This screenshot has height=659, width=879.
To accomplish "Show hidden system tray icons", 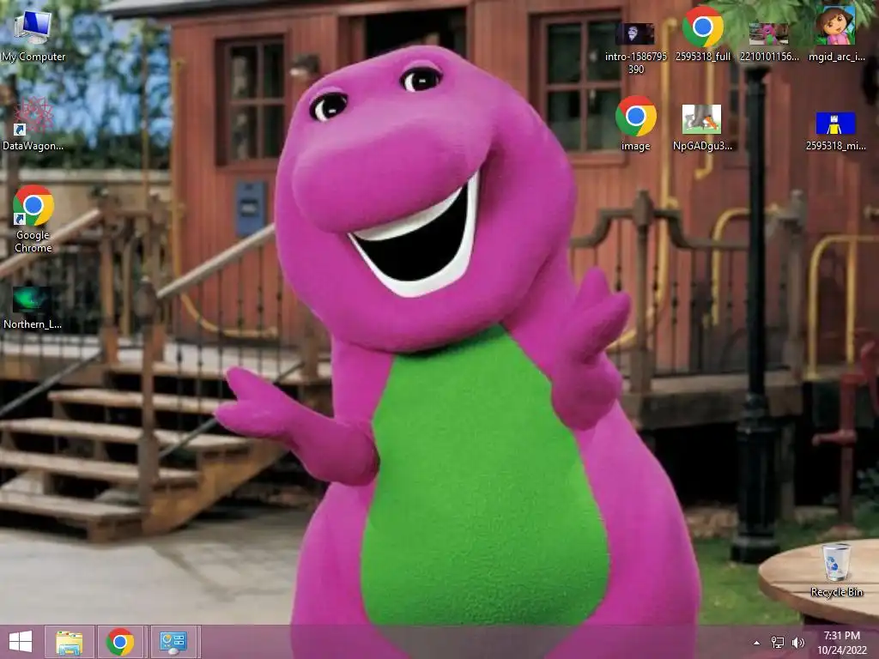I will click(x=757, y=643).
